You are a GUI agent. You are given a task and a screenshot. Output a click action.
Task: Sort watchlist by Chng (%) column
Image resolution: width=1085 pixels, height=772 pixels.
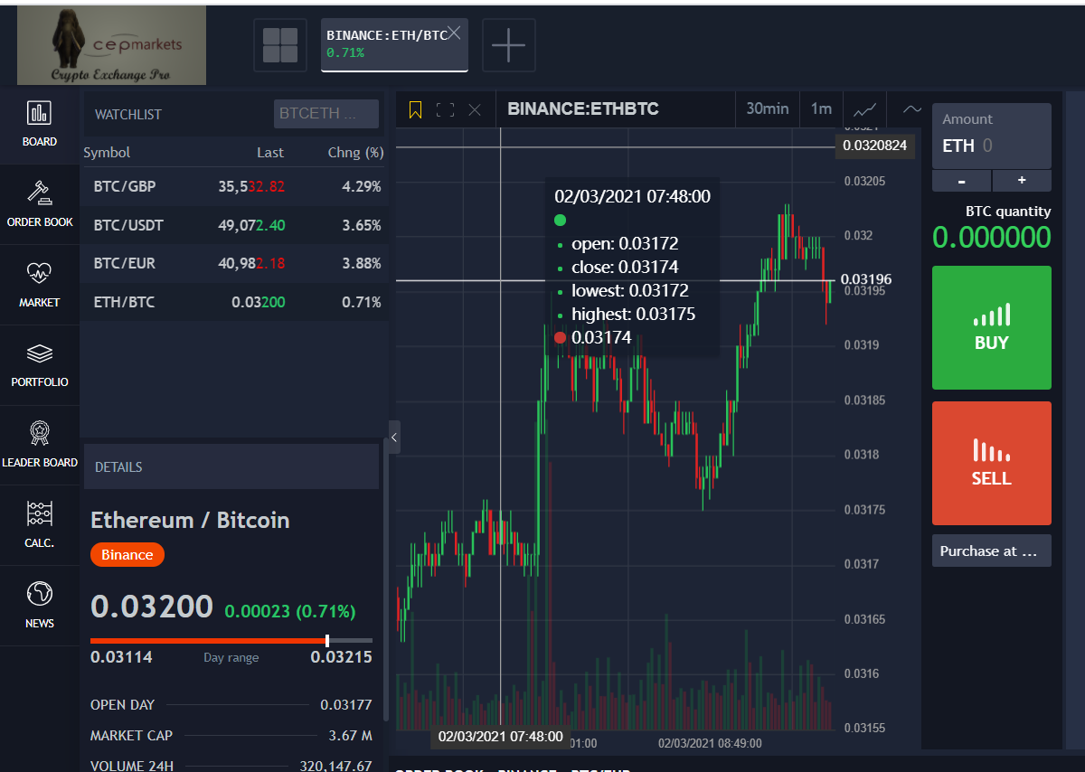pyautogui.click(x=355, y=153)
